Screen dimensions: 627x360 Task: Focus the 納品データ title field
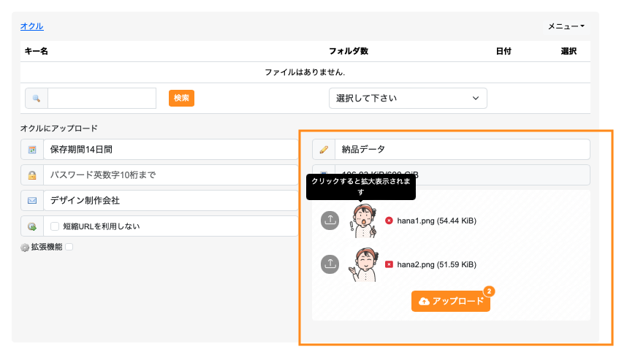[x=463, y=150]
